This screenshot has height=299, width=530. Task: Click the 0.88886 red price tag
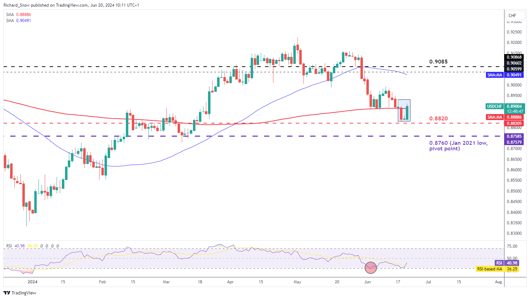515,117
